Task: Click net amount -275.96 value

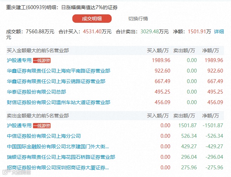Action: click(214, 168)
